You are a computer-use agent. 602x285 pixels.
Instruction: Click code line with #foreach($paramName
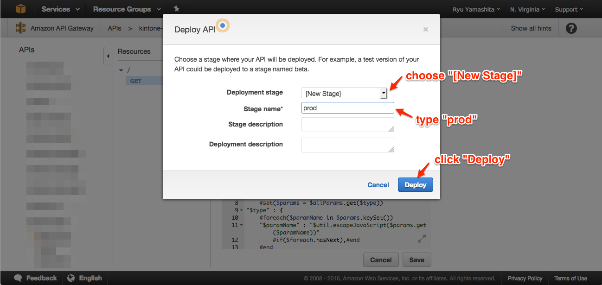[x=326, y=217]
